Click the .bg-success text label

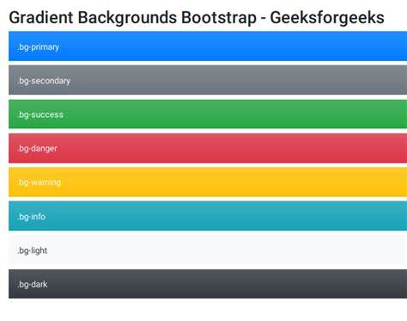(x=40, y=114)
